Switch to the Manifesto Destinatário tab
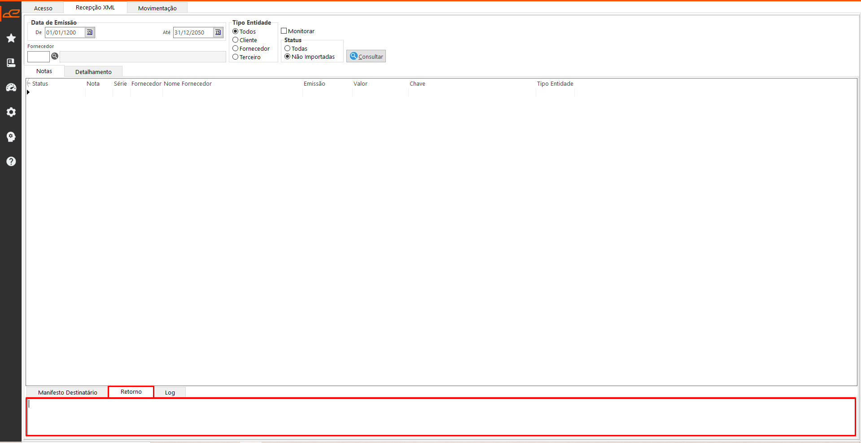Image resolution: width=861 pixels, height=443 pixels. coord(67,392)
